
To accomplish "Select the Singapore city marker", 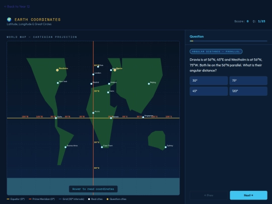I will (x=143, y=117).
